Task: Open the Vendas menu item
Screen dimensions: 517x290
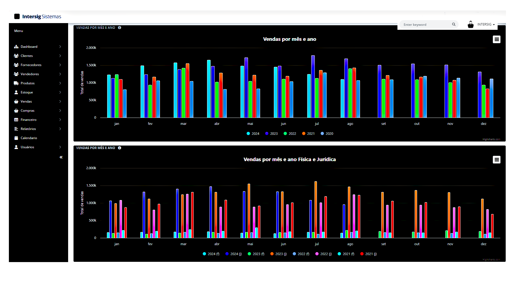Action: tap(26, 102)
